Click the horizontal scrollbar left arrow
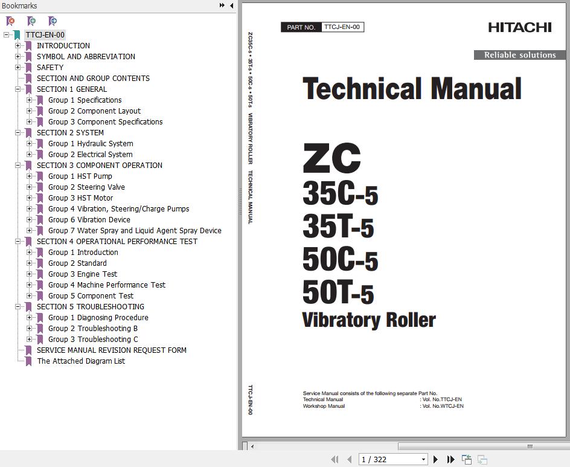The width and height of the screenshot is (570, 467). pyautogui.click(x=252, y=446)
